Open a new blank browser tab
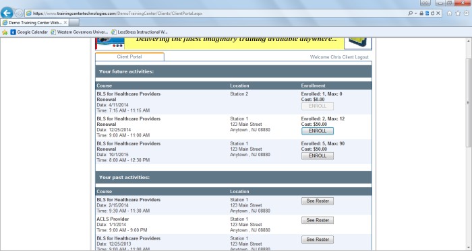The image size is (472, 251). click(x=74, y=22)
